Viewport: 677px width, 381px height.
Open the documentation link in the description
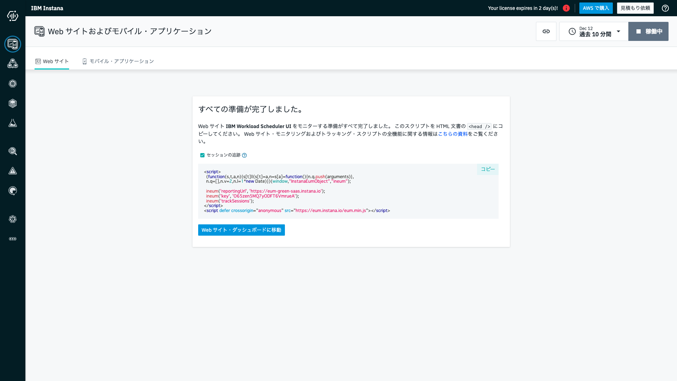point(452,134)
